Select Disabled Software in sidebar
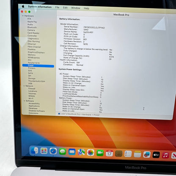Image resolution: width=176 pixels, height=176 pixels. [37, 111]
